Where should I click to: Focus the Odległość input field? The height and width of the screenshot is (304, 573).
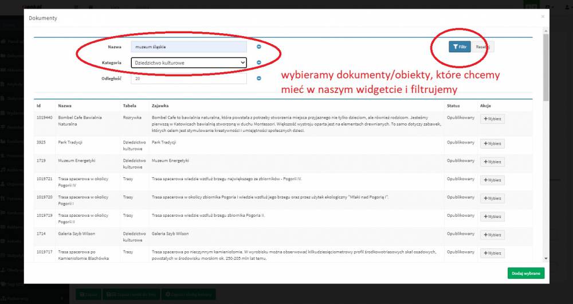(x=189, y=79)
